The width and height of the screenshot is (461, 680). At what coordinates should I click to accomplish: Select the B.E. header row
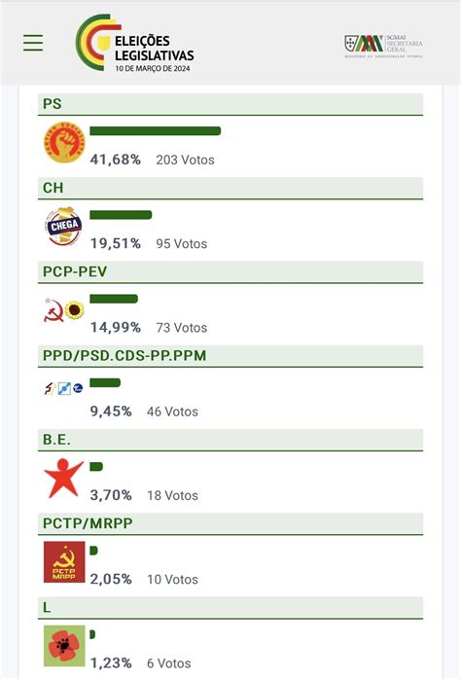point(230,440)
